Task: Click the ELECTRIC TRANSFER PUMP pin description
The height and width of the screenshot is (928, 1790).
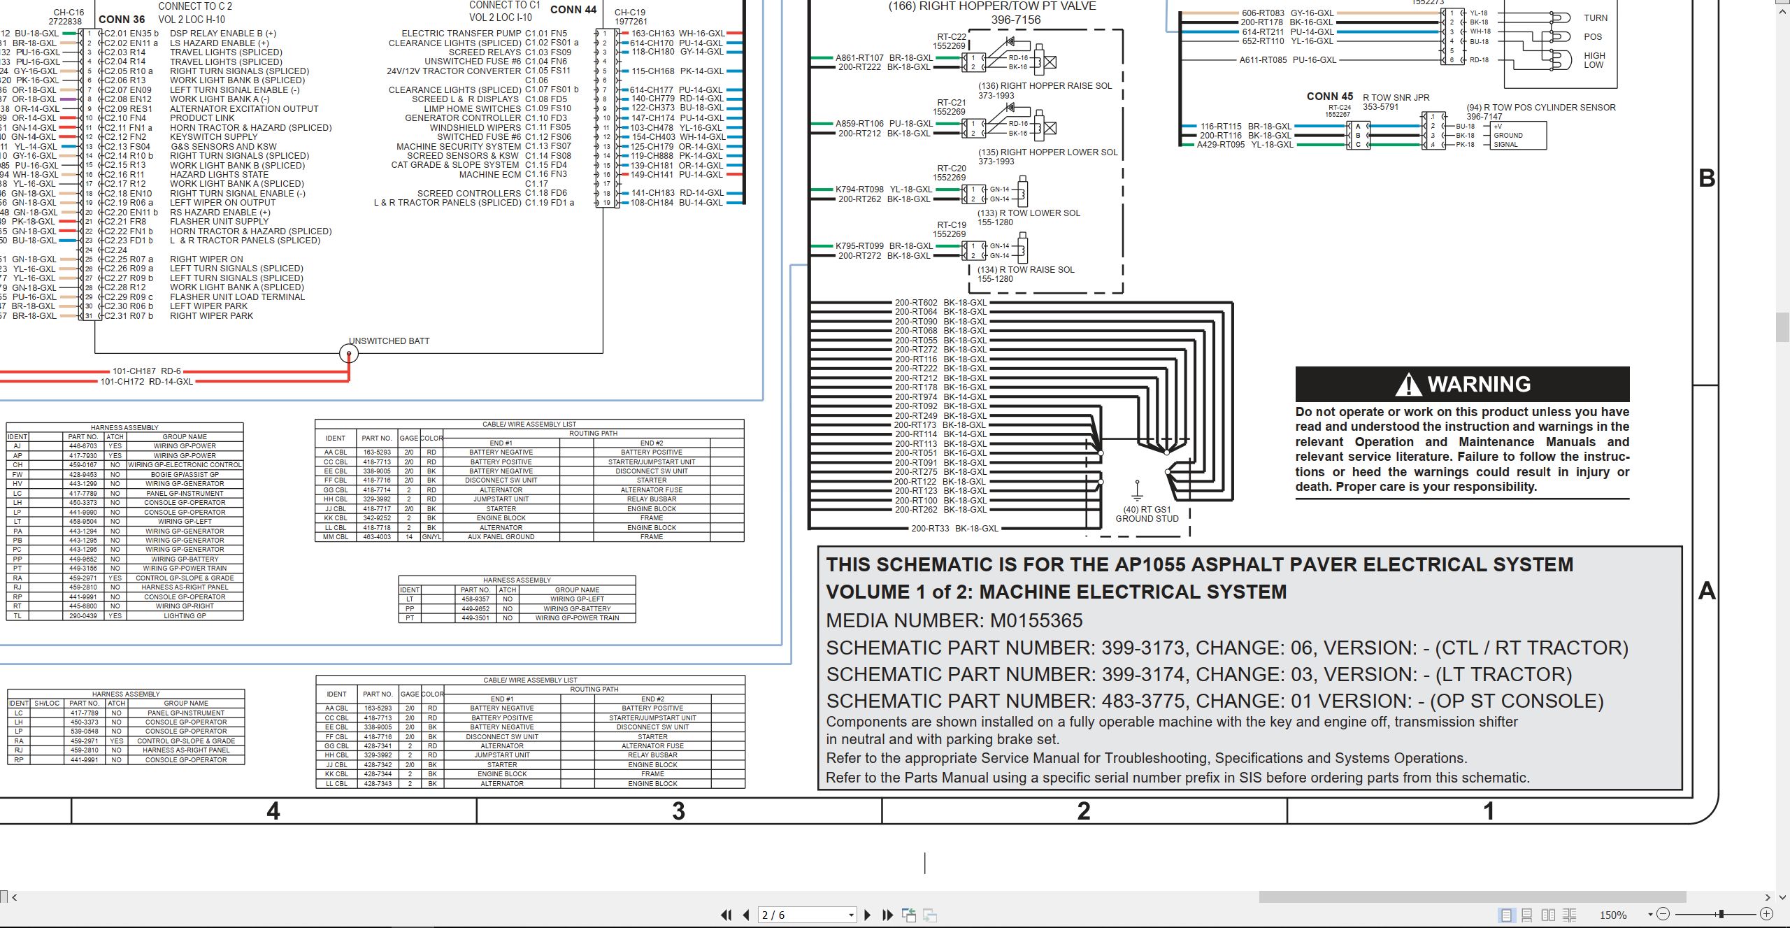Action: coord(461,34)
